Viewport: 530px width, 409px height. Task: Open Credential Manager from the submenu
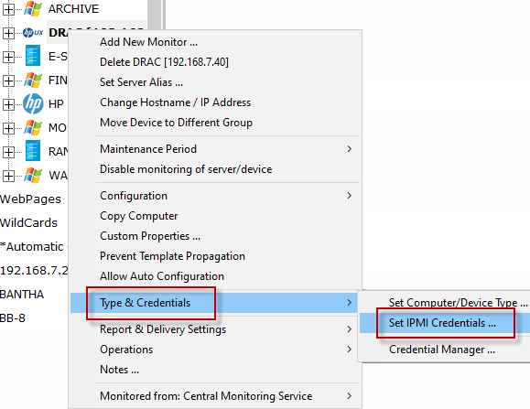442,350
